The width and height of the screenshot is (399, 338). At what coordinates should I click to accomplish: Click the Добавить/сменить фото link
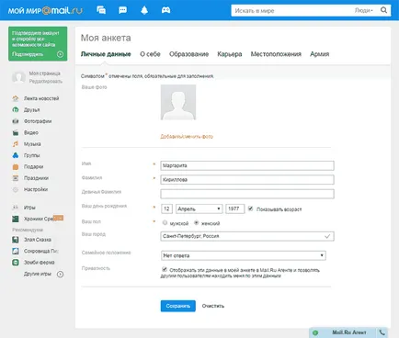point(187,137)
